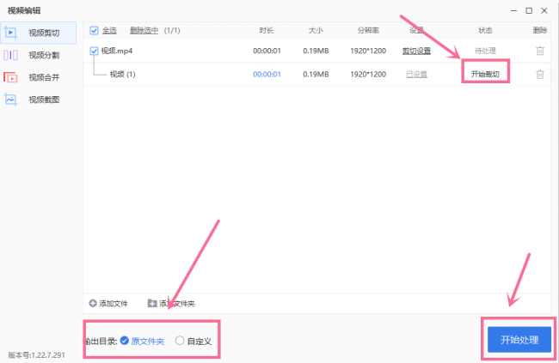Click 1920*1200 resolution in 视频.mp4 row

[368, 51]
